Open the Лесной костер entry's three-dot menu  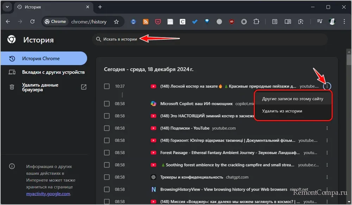point(327,86)
